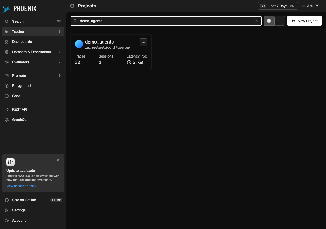
Task: Open Ask PXI assistant
Action: click(x=311, y=6)
